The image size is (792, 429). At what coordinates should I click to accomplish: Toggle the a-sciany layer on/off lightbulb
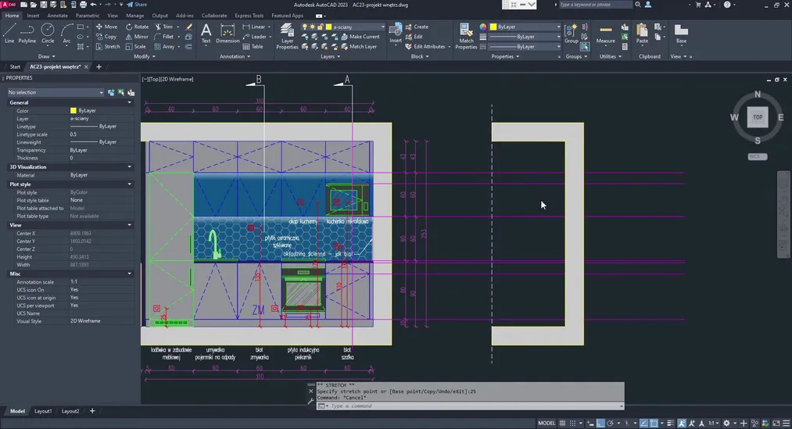click(x=306, y=27)
